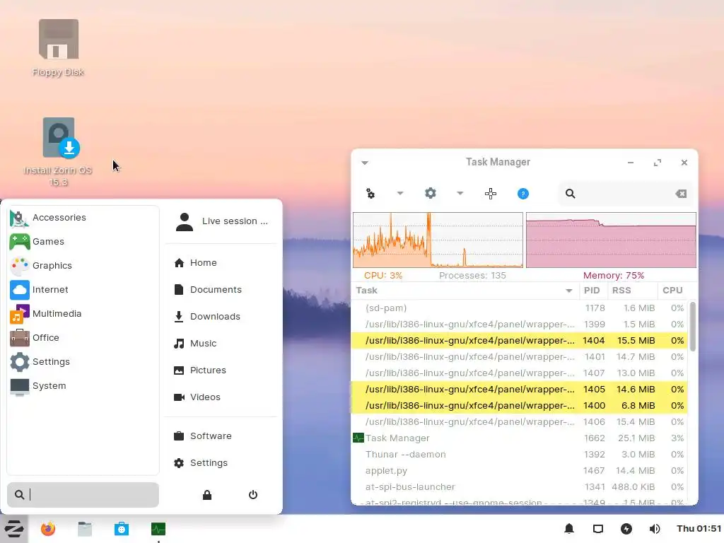
Task: Click the Task Manager execute icon
Action: click(370, 194)
